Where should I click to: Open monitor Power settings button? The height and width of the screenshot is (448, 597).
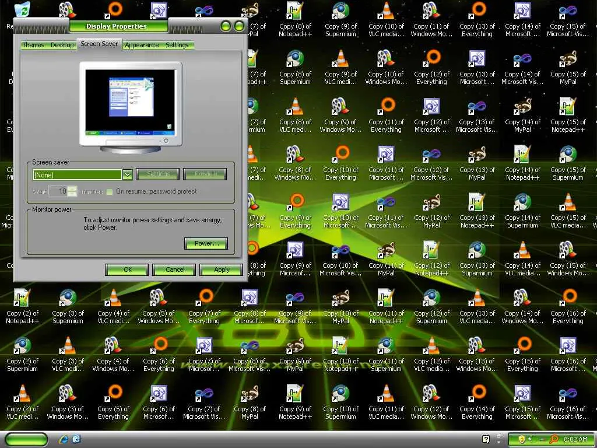[206, 243]
